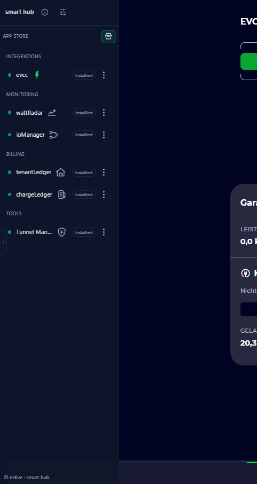257x484 pixels.
Task: Open the chargeLedger three-dot menu
Action: [104, 194]
